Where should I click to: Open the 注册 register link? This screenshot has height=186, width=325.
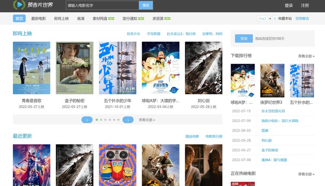point(305,6)
